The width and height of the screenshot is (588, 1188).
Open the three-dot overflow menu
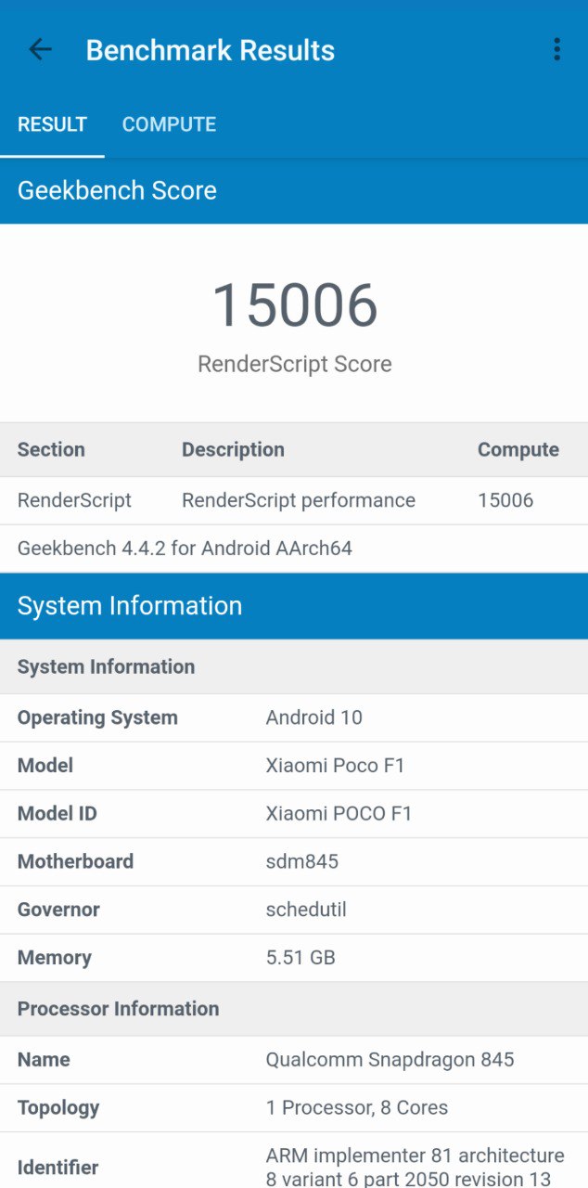[x=556, y=50]
